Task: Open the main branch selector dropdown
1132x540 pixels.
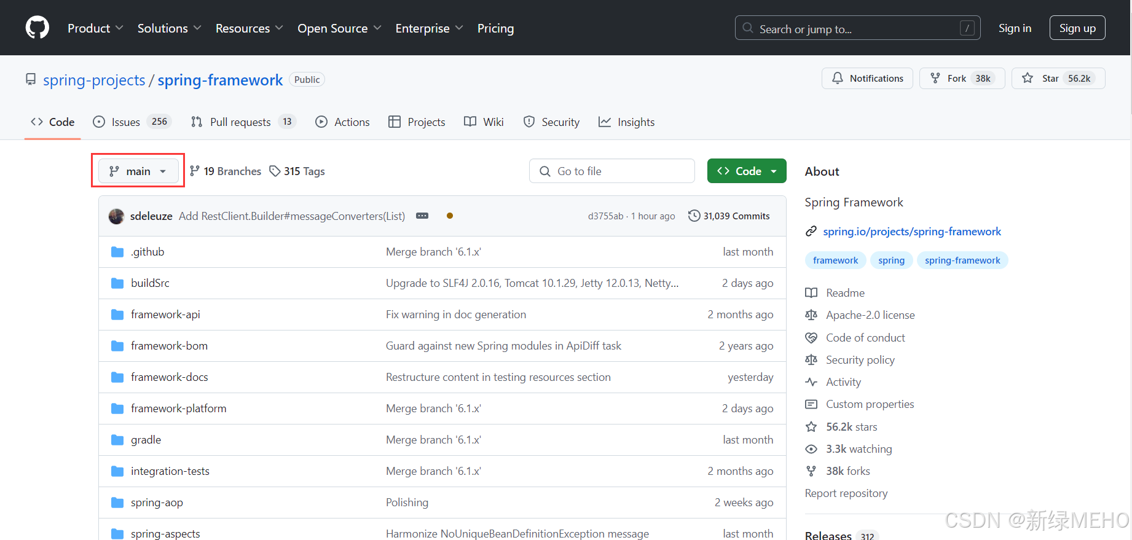Action: point(138,171)
